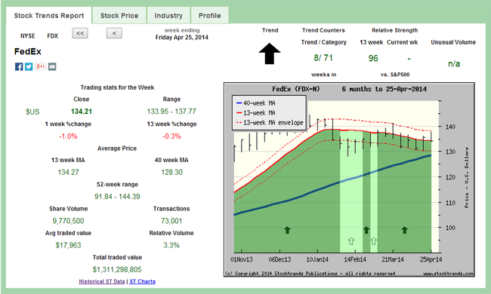Go back several weeks with << button
The height and width of the screenshot is (294, 491).
pyautogui.click(x=80, y=33)
